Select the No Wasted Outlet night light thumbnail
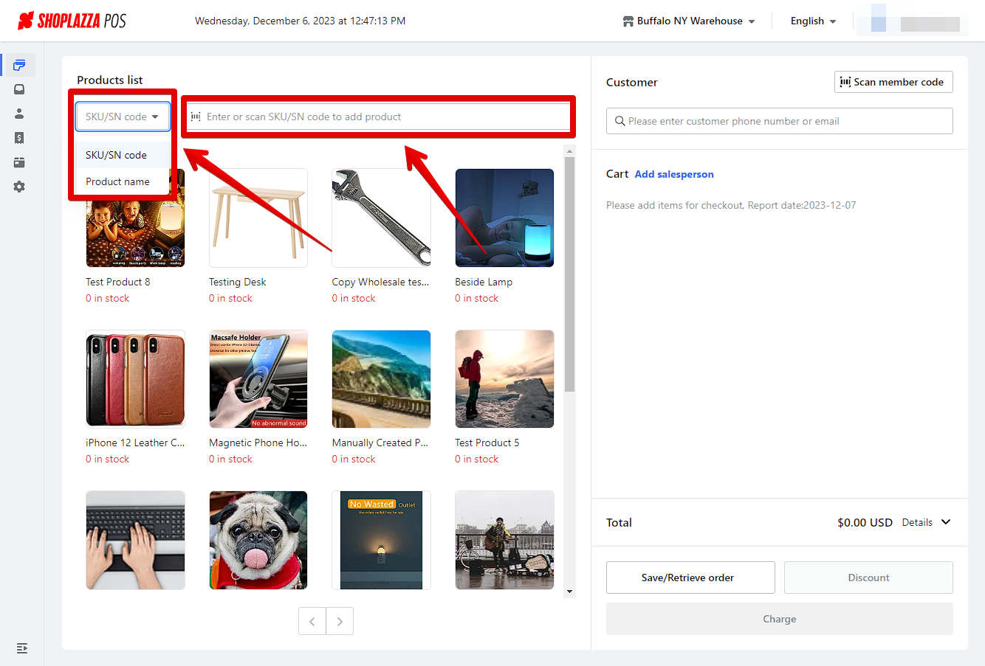 (381, 540)
